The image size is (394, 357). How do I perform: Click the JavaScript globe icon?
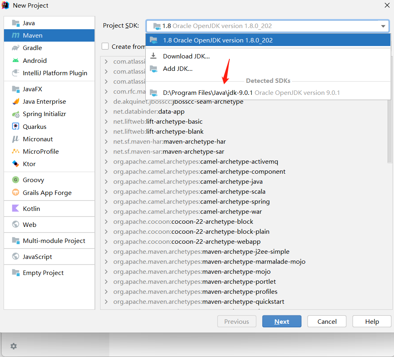pos(16,256)
